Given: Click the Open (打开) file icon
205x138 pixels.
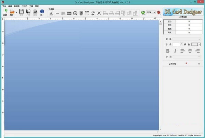Looking at the screenshot, I should click(12, 11).
